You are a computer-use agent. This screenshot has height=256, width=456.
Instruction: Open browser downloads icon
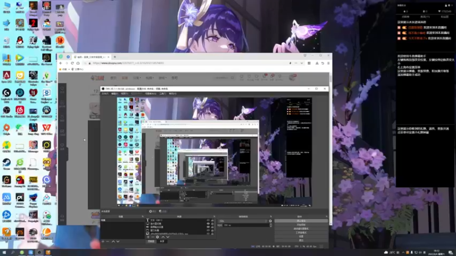pos(317,63)
